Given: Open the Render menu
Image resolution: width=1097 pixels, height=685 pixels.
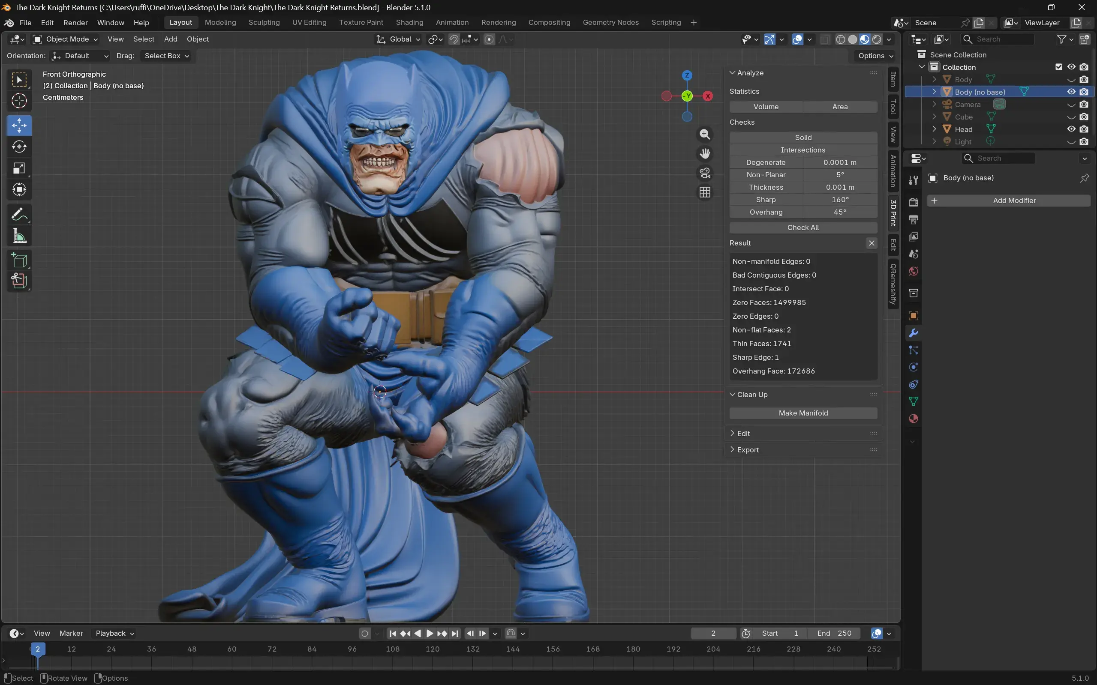Looking at the screenshot, I should coord(75,23).
